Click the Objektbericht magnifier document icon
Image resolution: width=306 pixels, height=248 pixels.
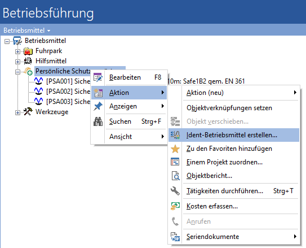pos(175,176)
